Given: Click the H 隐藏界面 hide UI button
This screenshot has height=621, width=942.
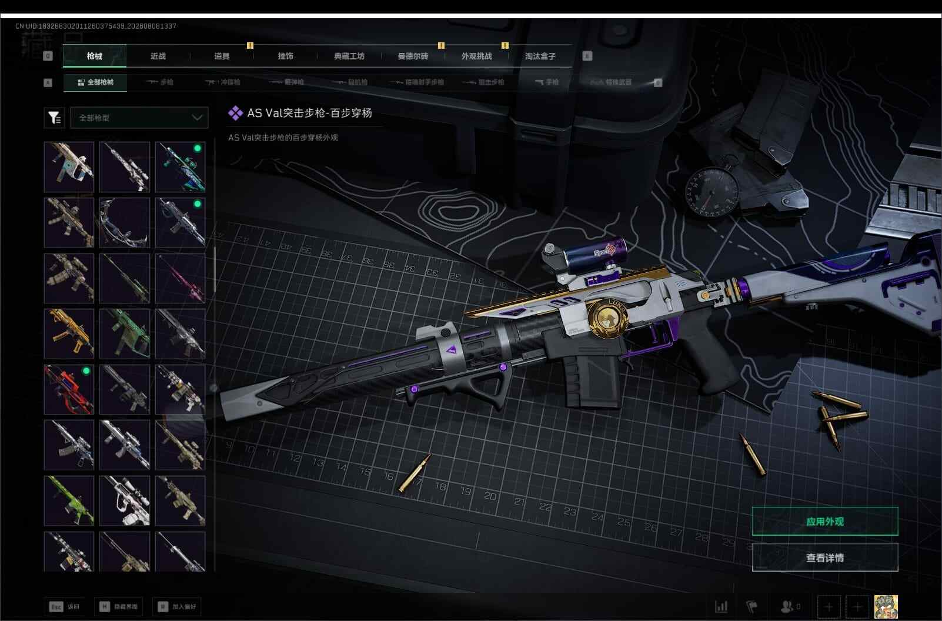Looking at the screenshot, I should tap(119, 606).
